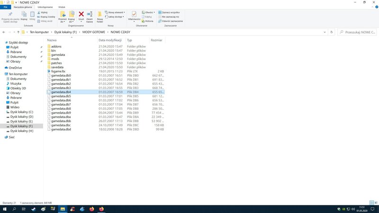The image size is (379, 213).
Task: Select the savedata folder
Action: click(57, 67)
